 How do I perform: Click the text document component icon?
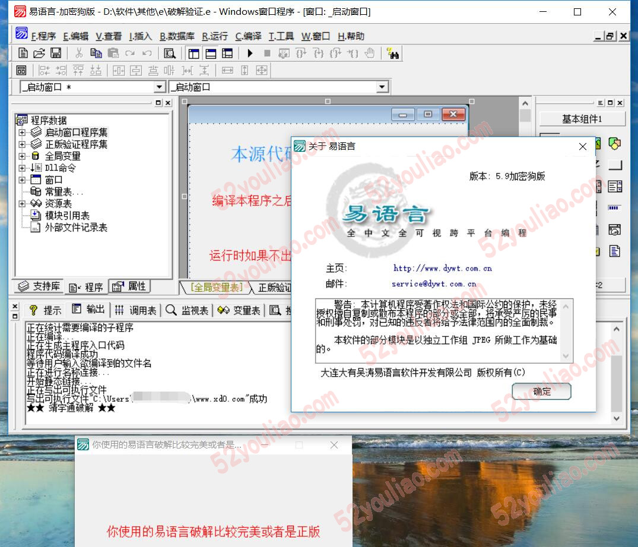[x=614, y=251]
